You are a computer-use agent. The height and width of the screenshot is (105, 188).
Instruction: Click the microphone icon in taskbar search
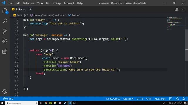pos(36,103)
